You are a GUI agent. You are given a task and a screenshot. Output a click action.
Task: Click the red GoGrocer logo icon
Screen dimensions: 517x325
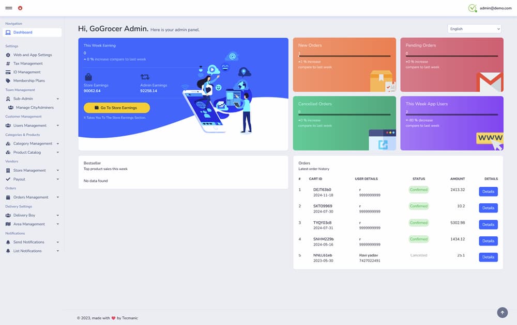click(x=20, y=8)
